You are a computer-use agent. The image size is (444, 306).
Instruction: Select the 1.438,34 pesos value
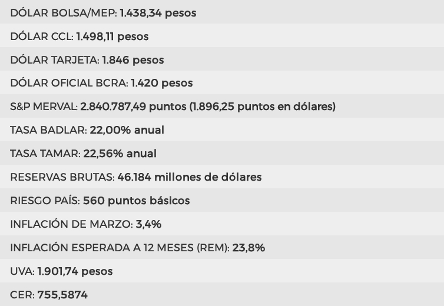coord(158,12)
